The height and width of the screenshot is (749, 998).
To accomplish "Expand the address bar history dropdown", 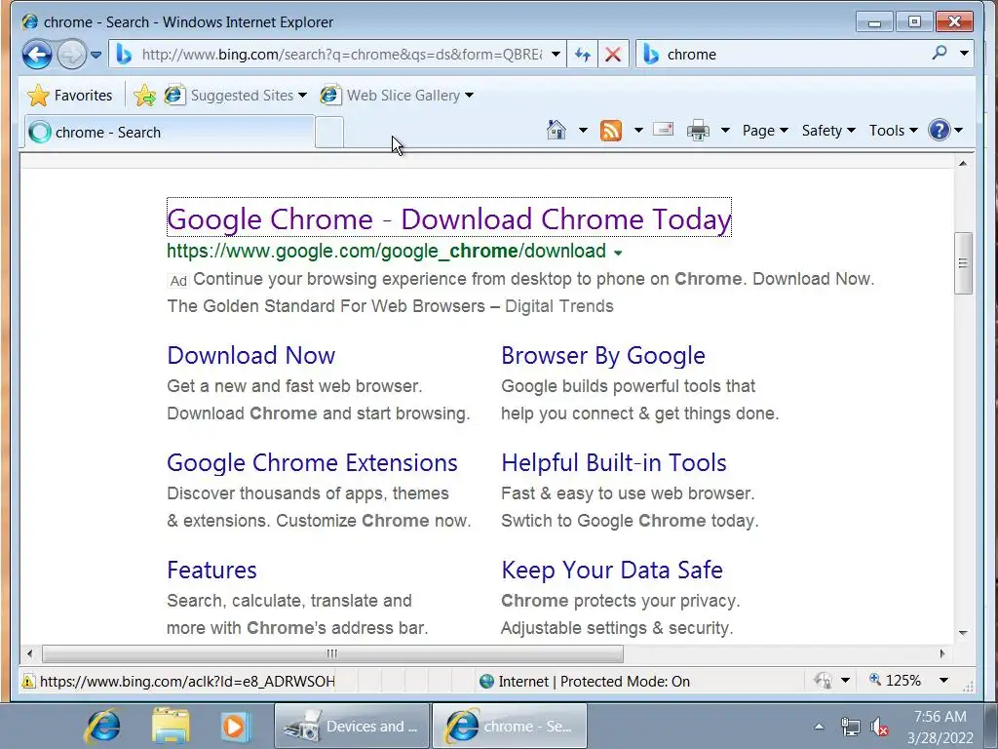I will click(x=556, y=55).
